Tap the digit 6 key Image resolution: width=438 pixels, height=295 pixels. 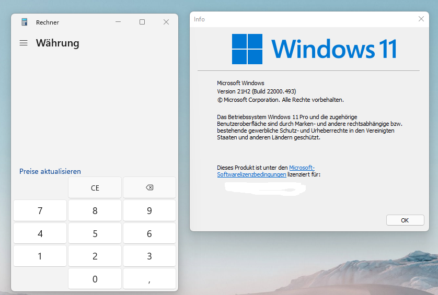pyautogui.click(x=149, y=233)
